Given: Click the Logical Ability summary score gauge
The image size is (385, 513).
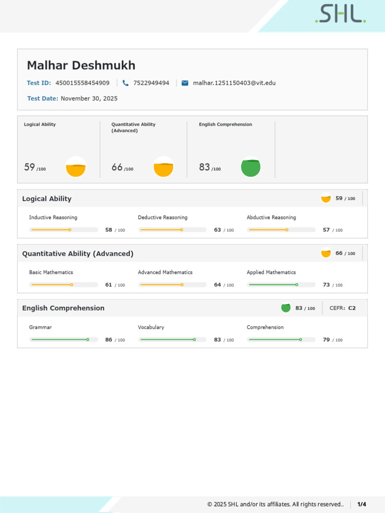Looking at the screenshot, I should point(76,166).
